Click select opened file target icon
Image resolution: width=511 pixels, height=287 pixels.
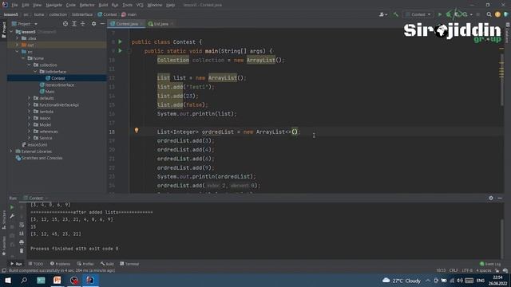65,24
